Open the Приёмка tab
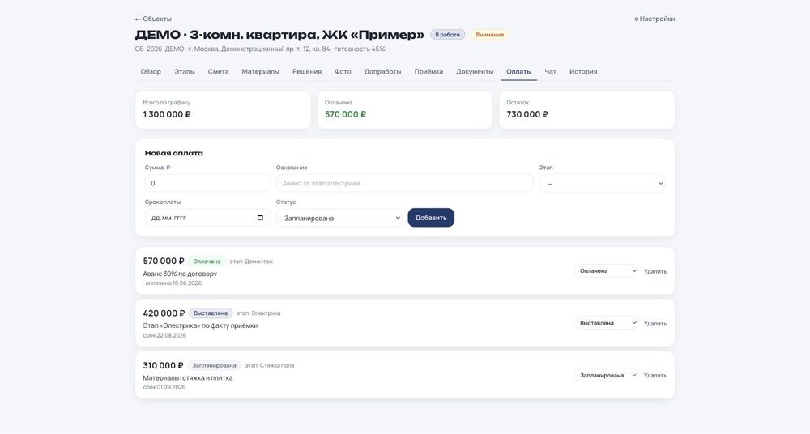Screen dimensions: 810x434 tap(428, 72)
